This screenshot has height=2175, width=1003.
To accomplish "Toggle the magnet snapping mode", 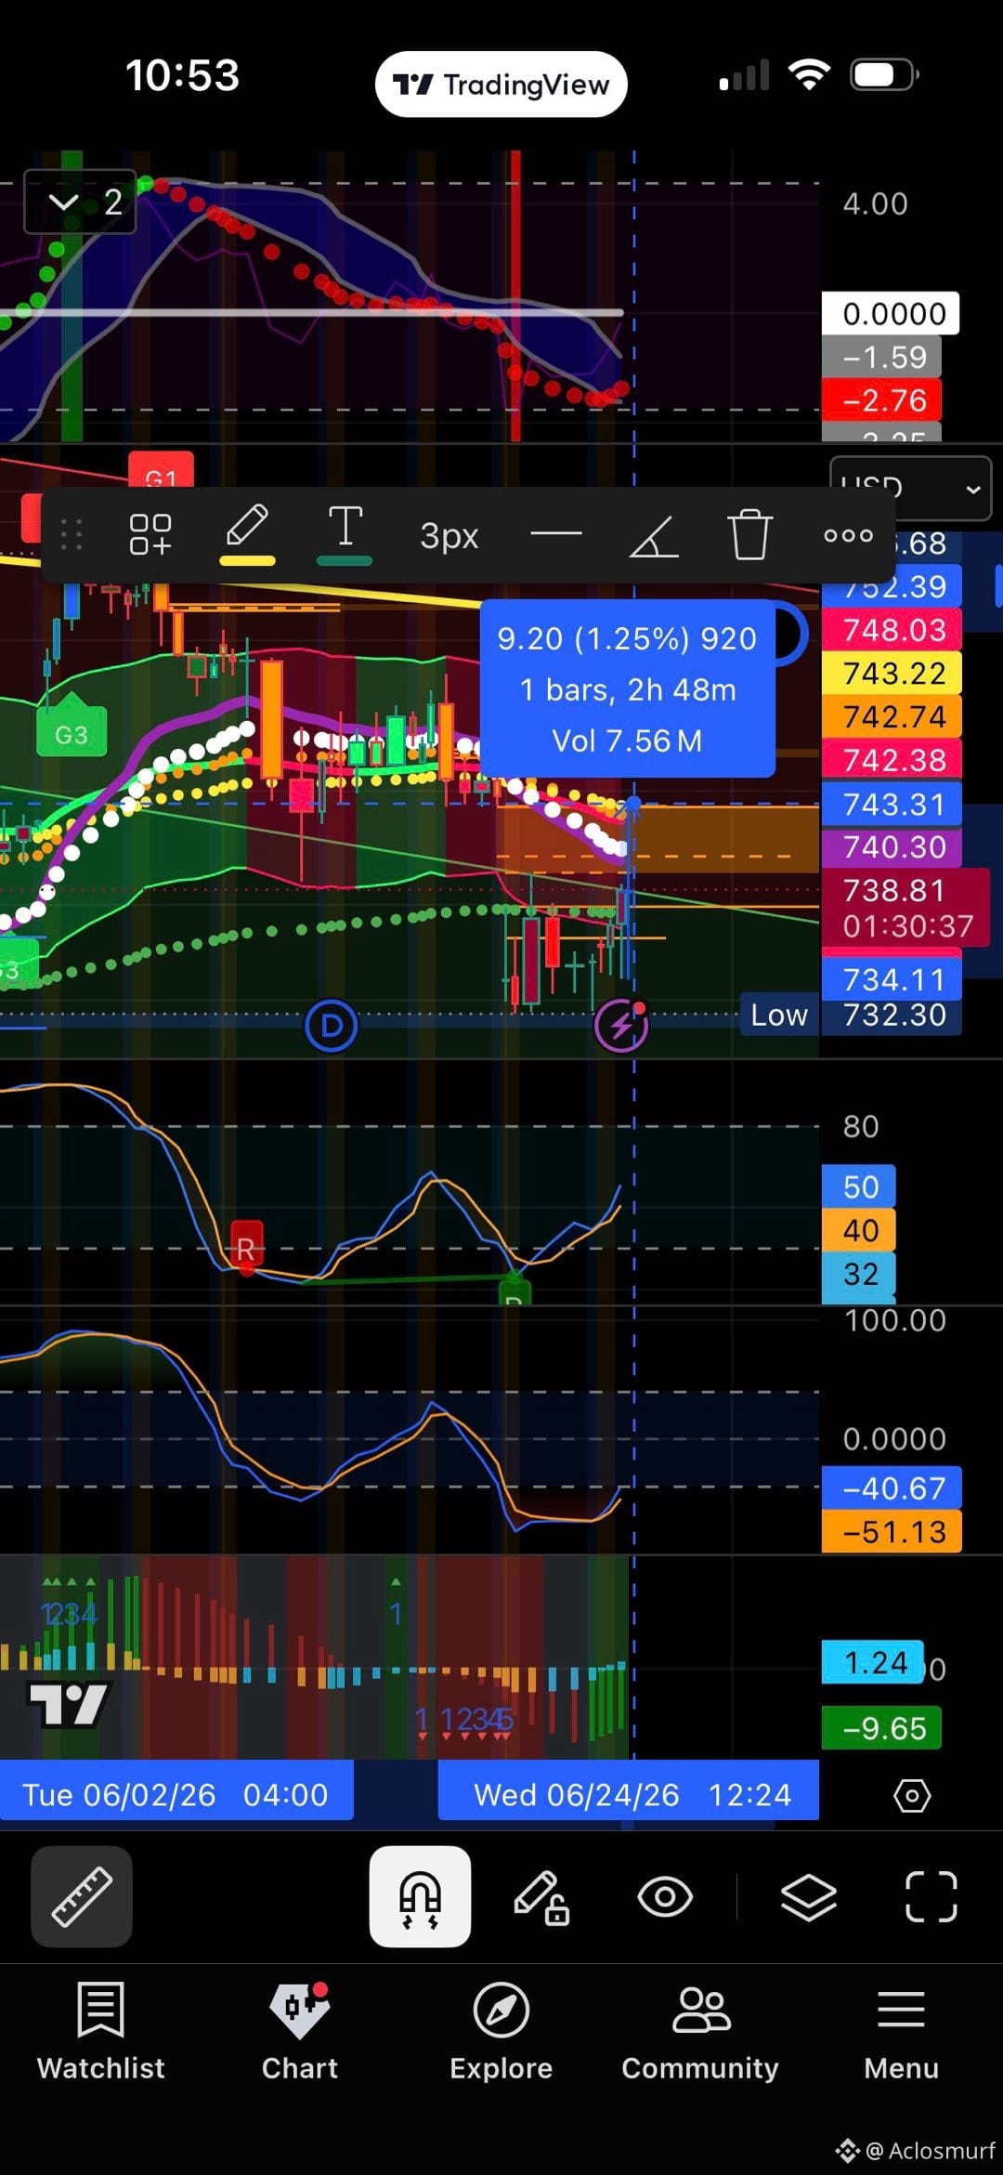I will [x=420, y=1896].
